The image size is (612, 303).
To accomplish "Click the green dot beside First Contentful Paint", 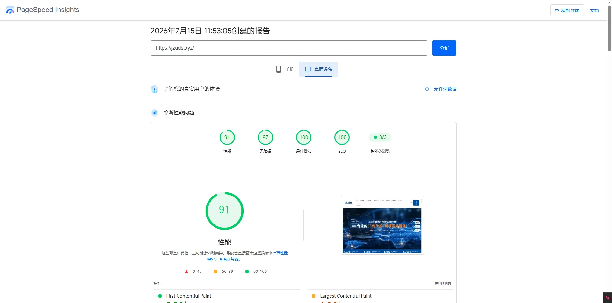I will coord(160,296).
